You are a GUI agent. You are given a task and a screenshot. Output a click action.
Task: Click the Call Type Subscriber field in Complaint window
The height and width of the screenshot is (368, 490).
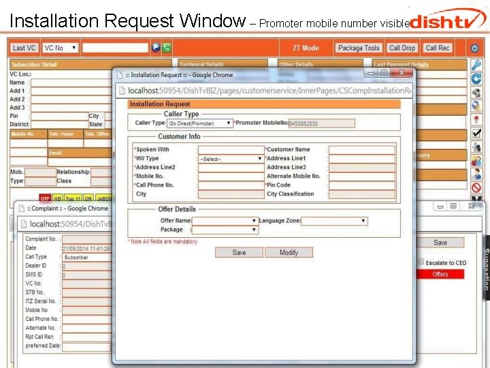pos(87,257)
